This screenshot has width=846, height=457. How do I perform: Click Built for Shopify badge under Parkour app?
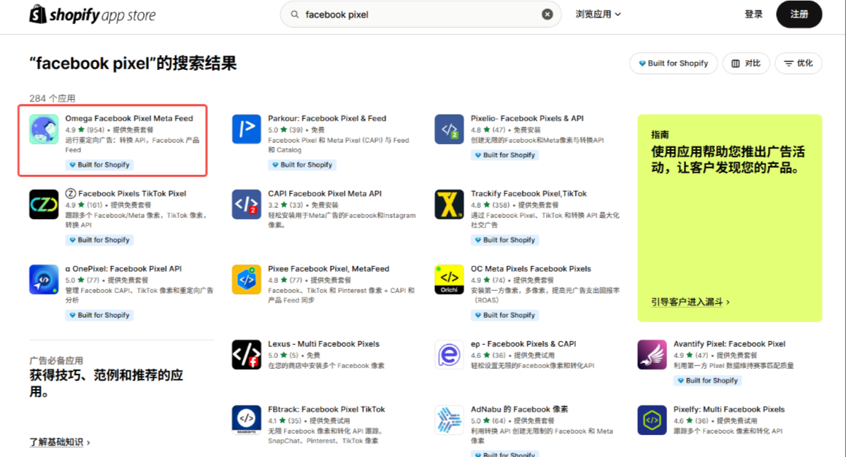(302, 165)
